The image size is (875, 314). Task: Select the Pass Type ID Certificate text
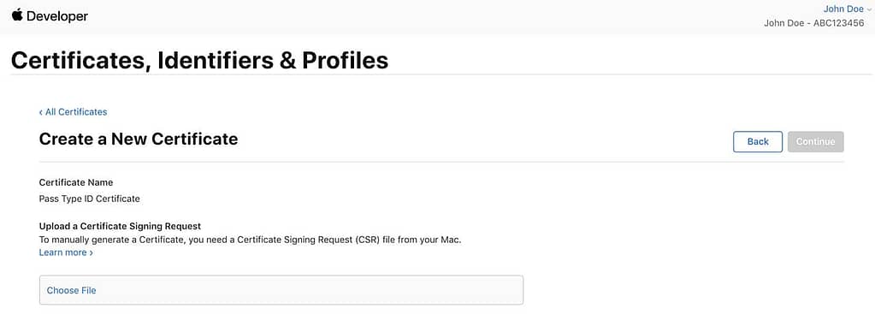[89, 198]
